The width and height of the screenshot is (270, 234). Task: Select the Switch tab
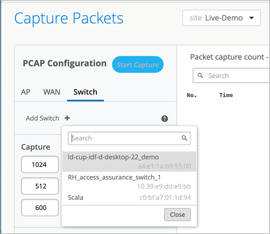click(x=85, y=92)
